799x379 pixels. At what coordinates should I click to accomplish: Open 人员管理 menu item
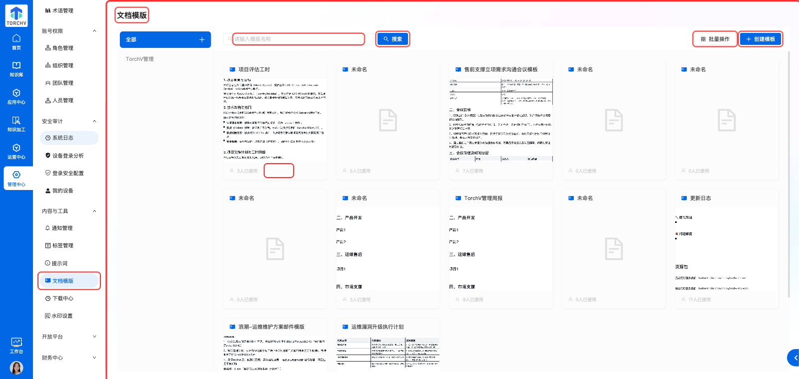pos(59,100)
